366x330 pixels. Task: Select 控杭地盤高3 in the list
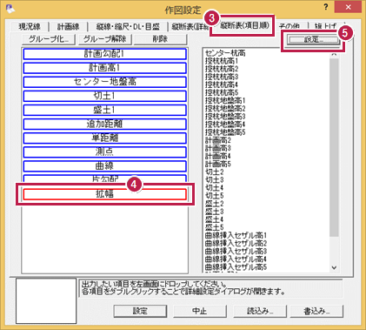pos(225,117)
